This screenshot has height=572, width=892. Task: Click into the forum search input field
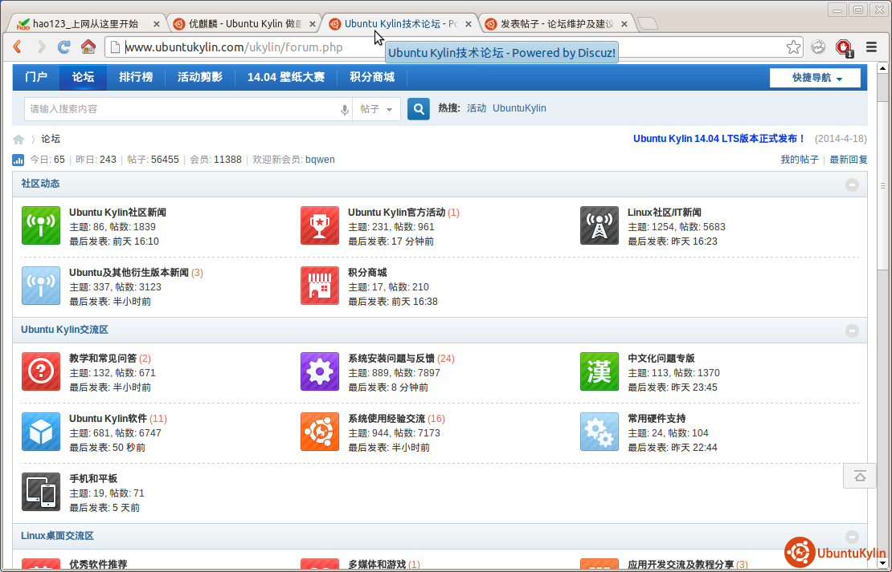point(181,109)
